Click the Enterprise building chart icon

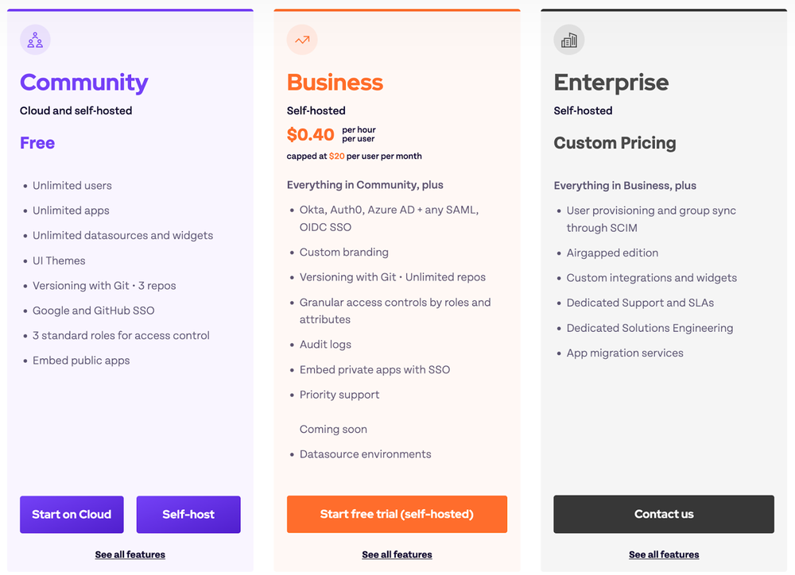click(x=568, y=37)
